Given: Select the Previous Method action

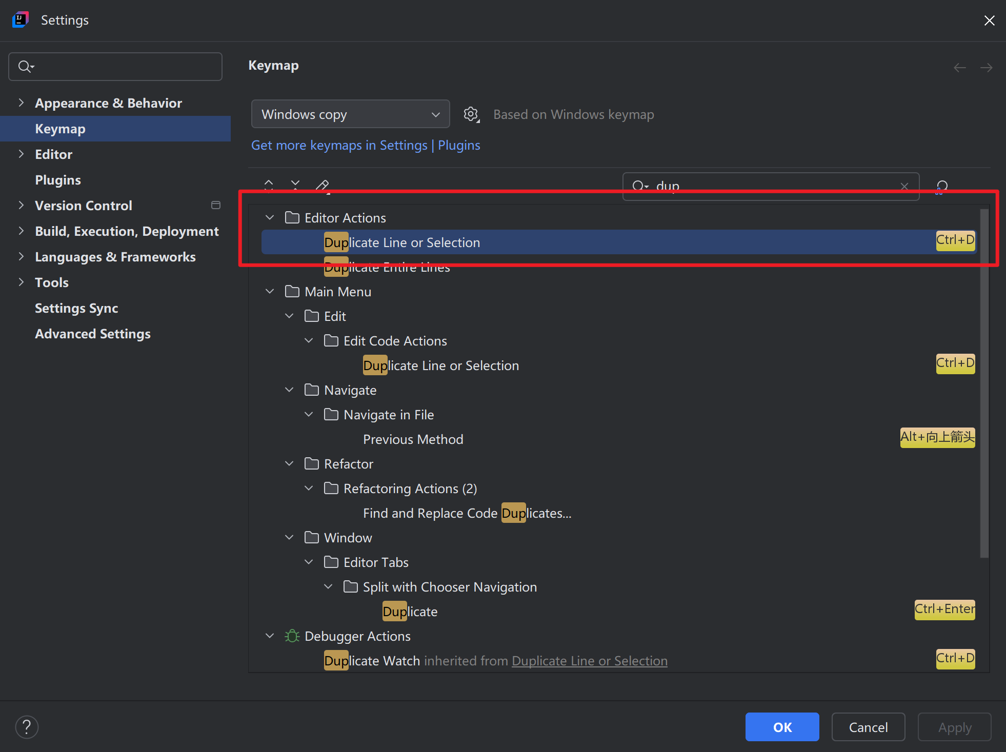Looking at the screenshot, I should coord(413,439).
